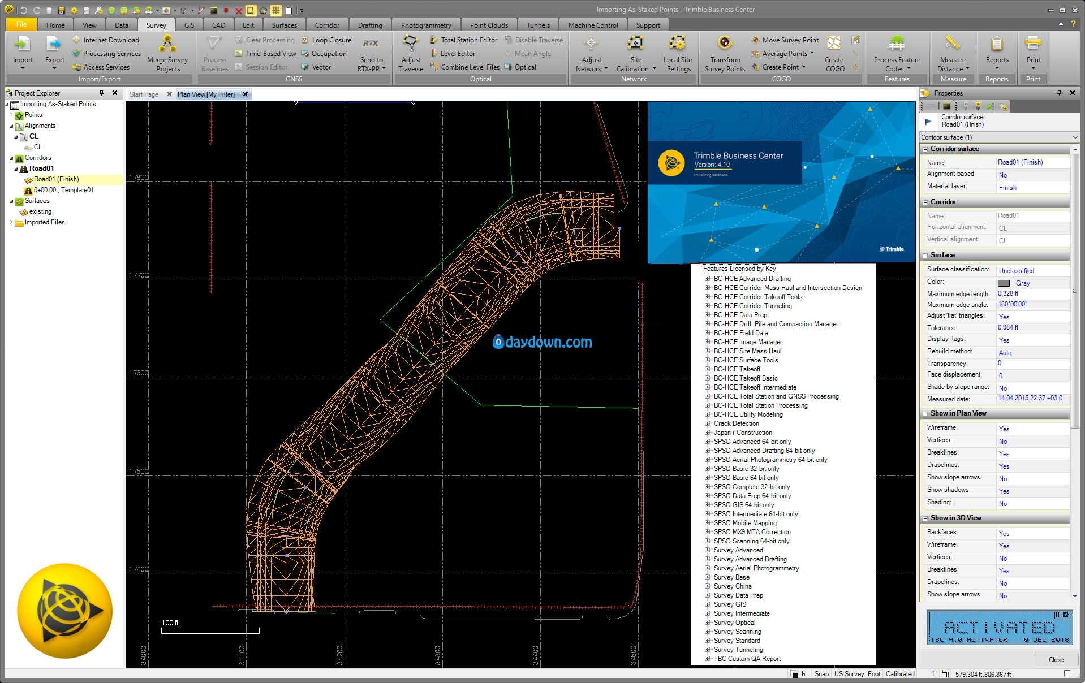Select the existing surface in Project Explorer
The width and height of the screenshot is (1085, 683).
[x=40, y=211]
